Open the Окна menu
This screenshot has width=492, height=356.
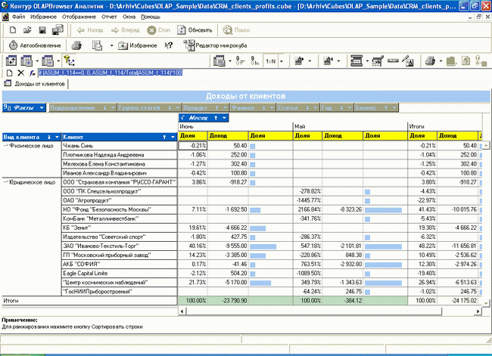point(129,17)
